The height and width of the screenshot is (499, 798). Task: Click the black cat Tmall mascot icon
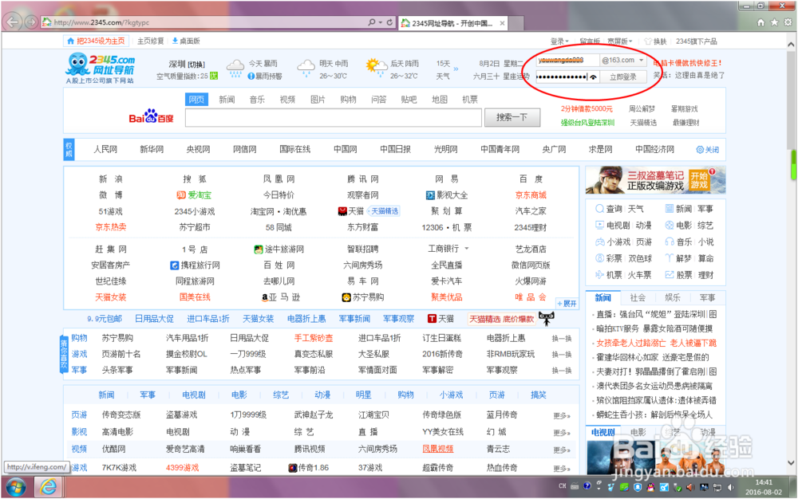point(546,319)
